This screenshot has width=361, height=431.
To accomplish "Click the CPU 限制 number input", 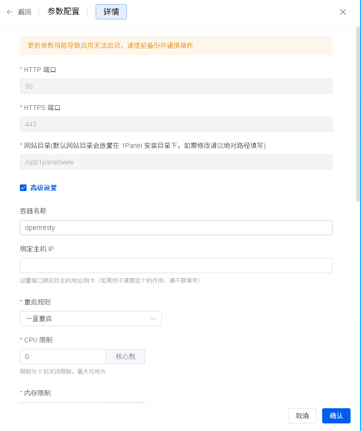I will pos(63,357).
